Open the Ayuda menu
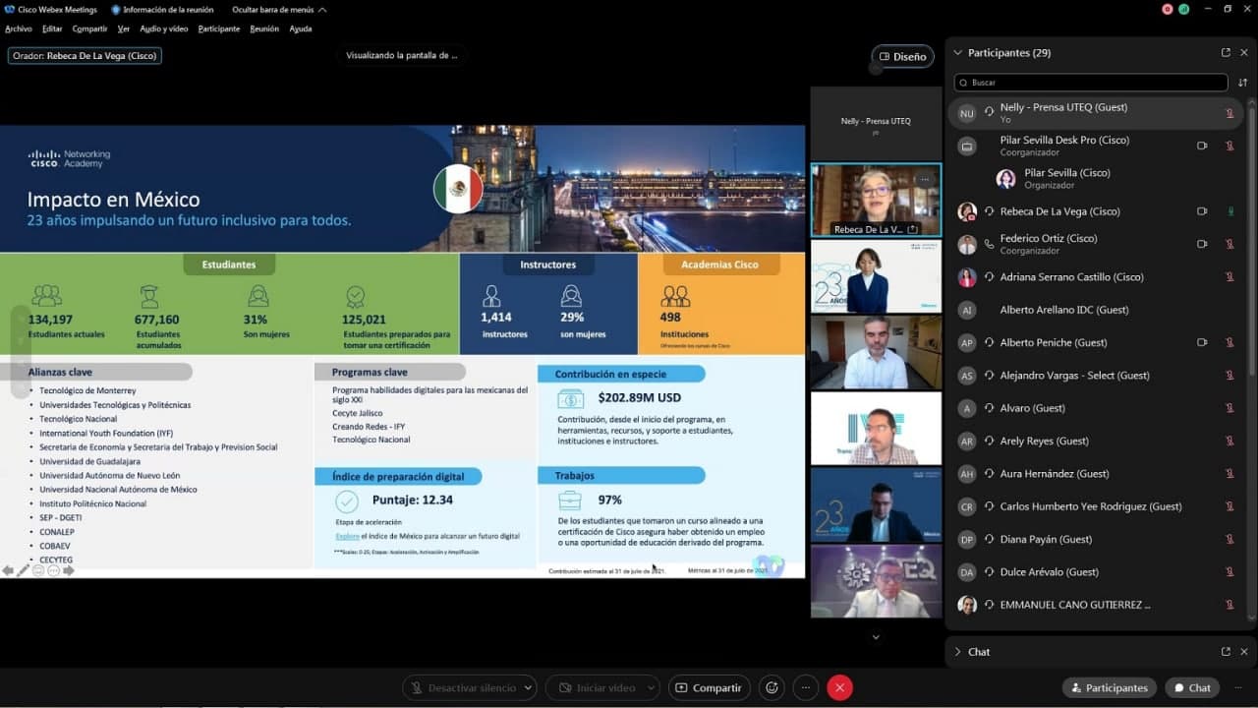Viewport: 1258px width, 708px height. (x=301, y=29)
